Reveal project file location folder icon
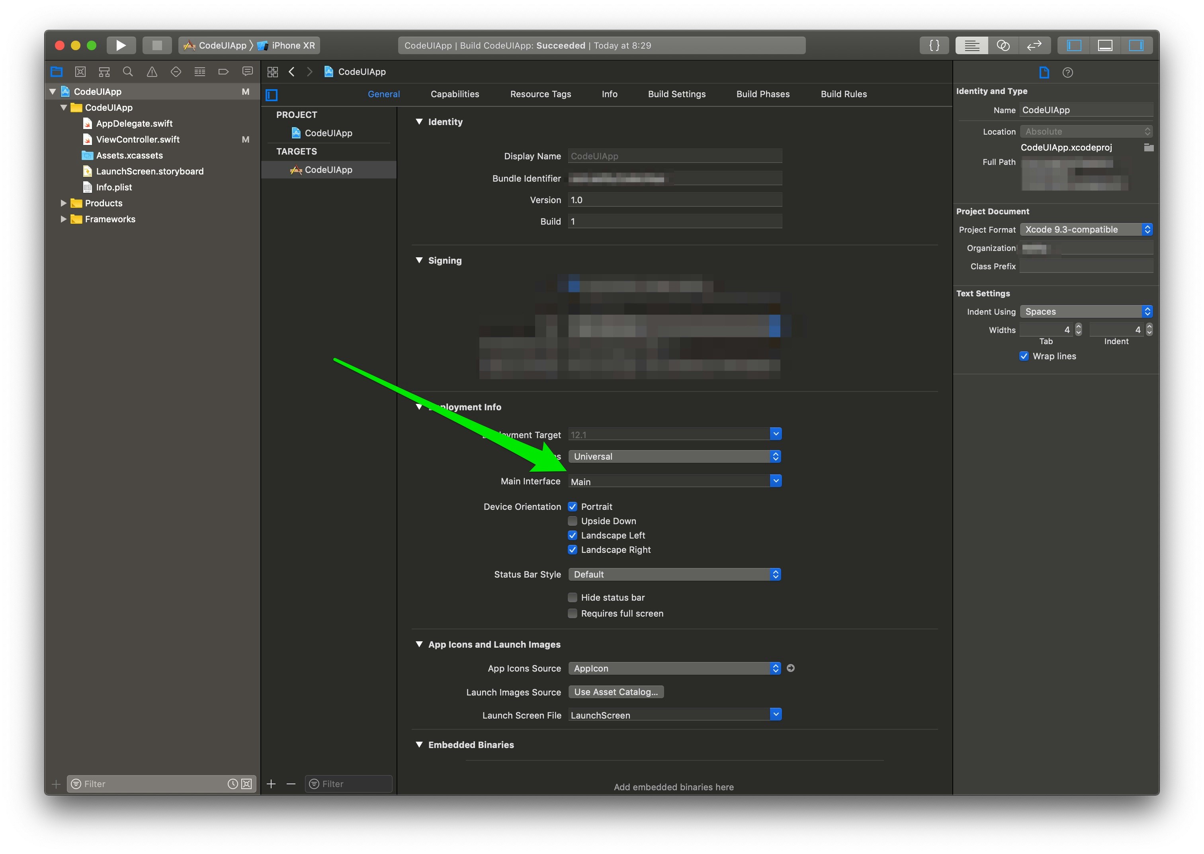 [x=1148, y=148]
